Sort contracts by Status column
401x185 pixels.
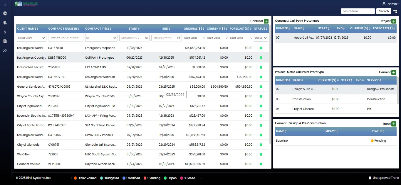coord(261,29)
